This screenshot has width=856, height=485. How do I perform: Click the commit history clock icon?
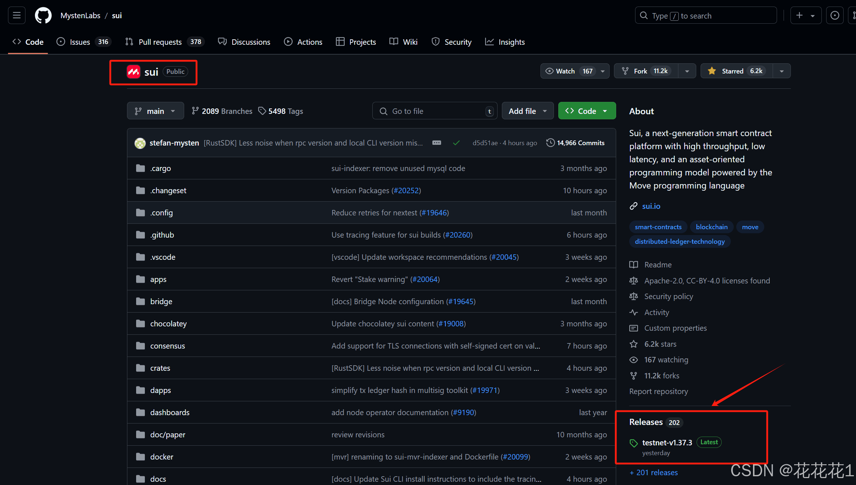tap(550, 143)
